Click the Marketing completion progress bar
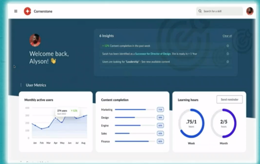 click(133, 110)
